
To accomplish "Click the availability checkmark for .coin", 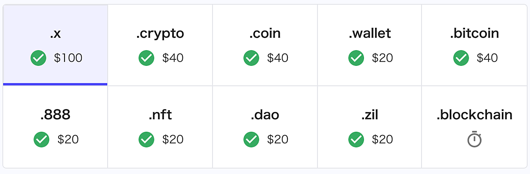I will point(251,58).
